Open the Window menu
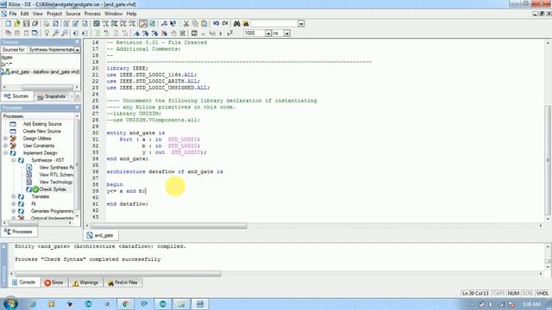This screenshot has width=552, height=310. (x=113, y=14)
